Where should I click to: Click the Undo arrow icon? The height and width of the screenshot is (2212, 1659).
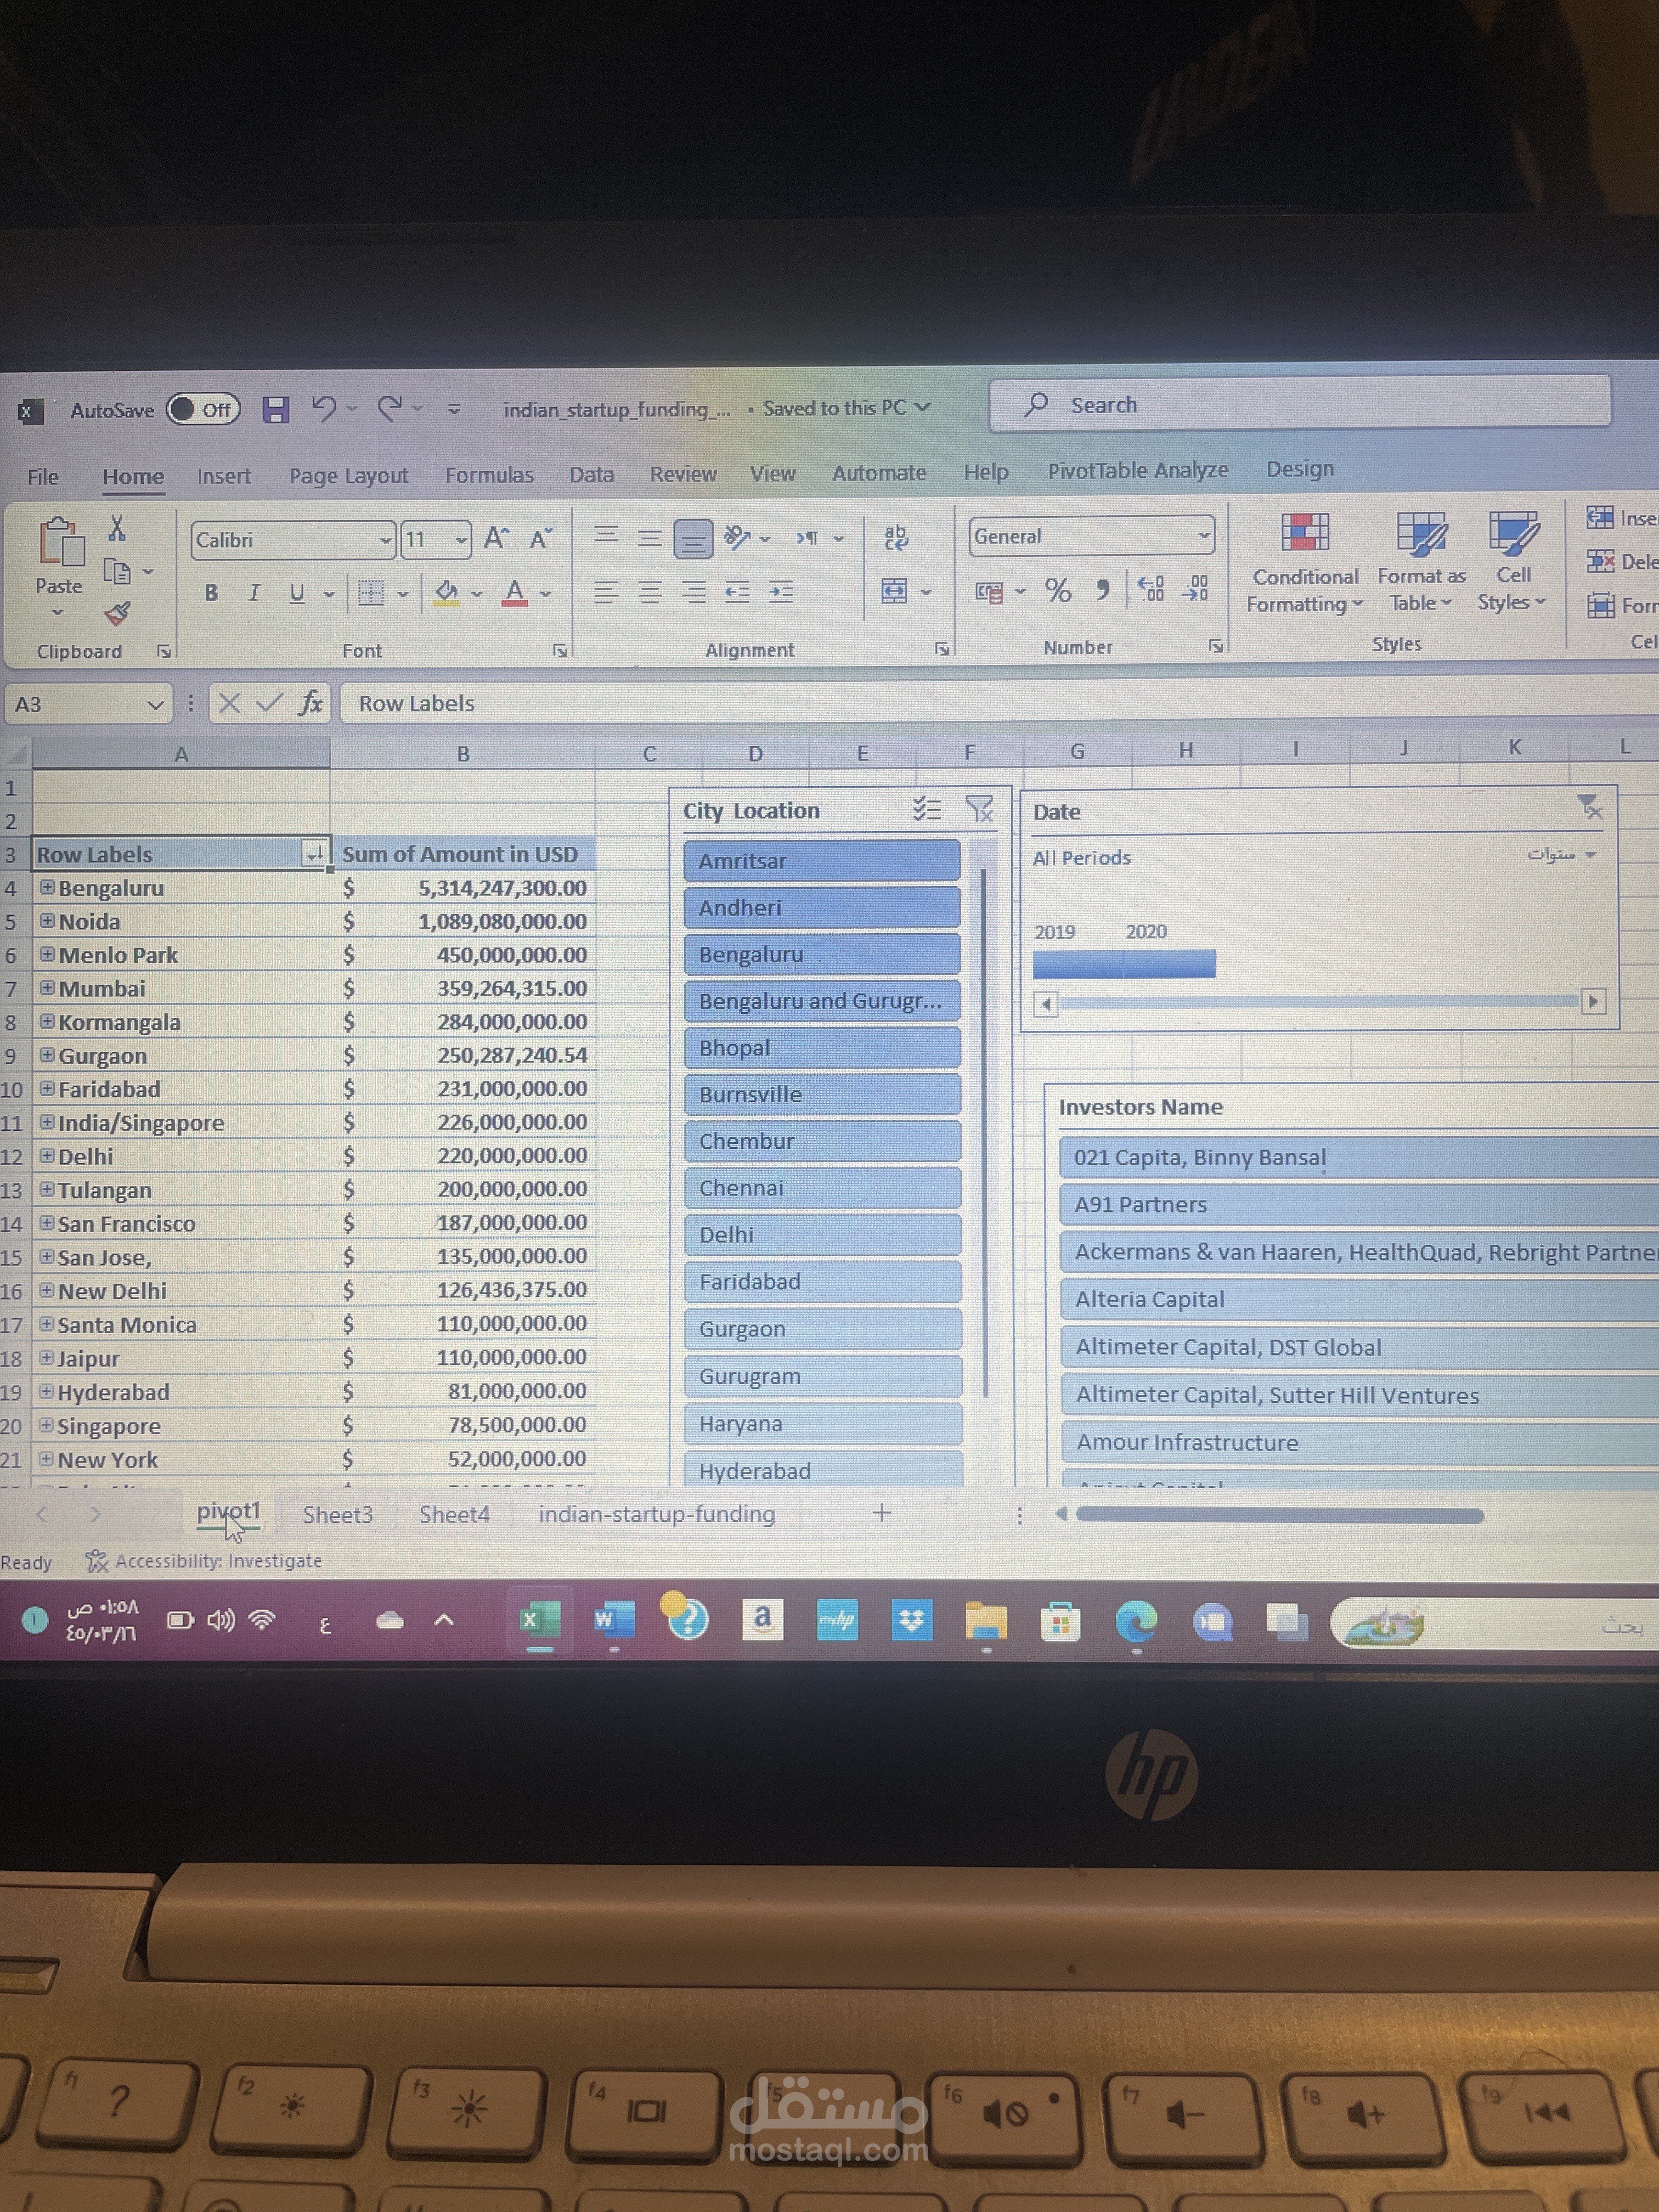[323, 408]
